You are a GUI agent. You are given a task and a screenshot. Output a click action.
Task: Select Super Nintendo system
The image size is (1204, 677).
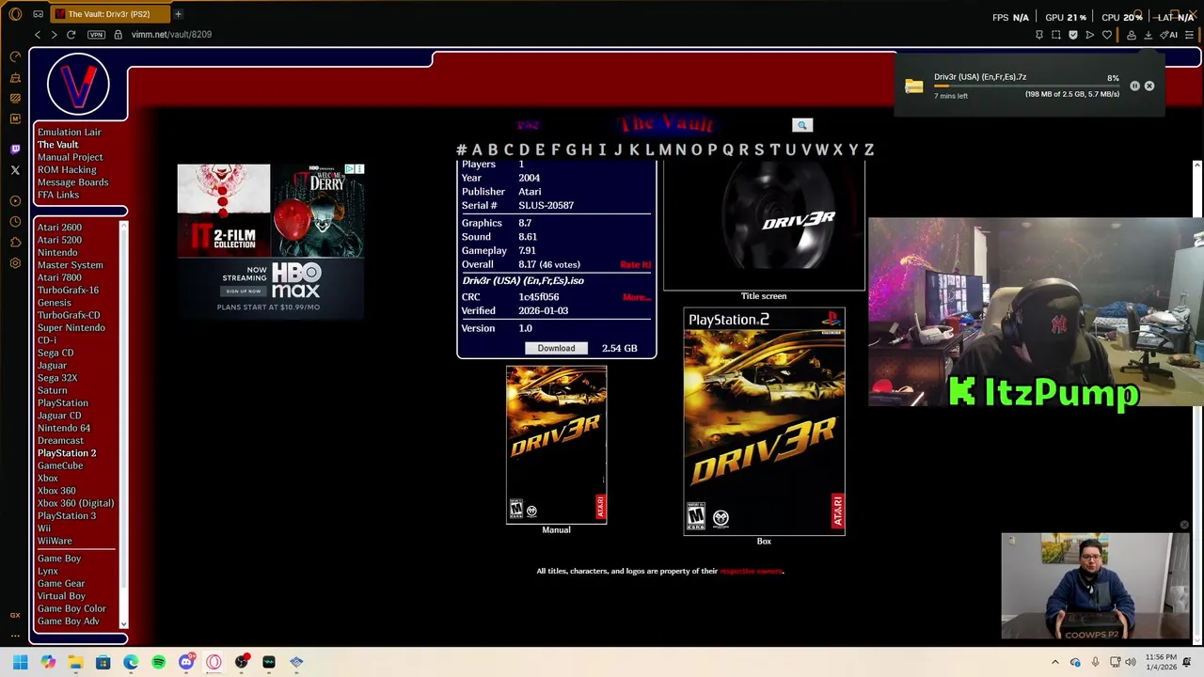click(x=71, y=327)
